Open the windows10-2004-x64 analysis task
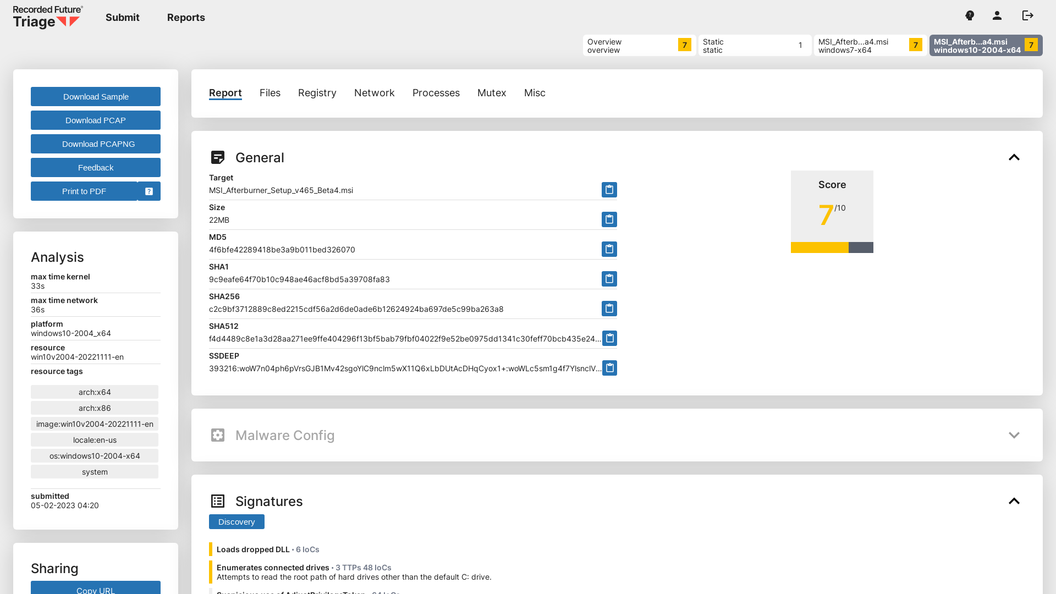This screenshot has height=594, width=1056. click(x=986, y=46)
